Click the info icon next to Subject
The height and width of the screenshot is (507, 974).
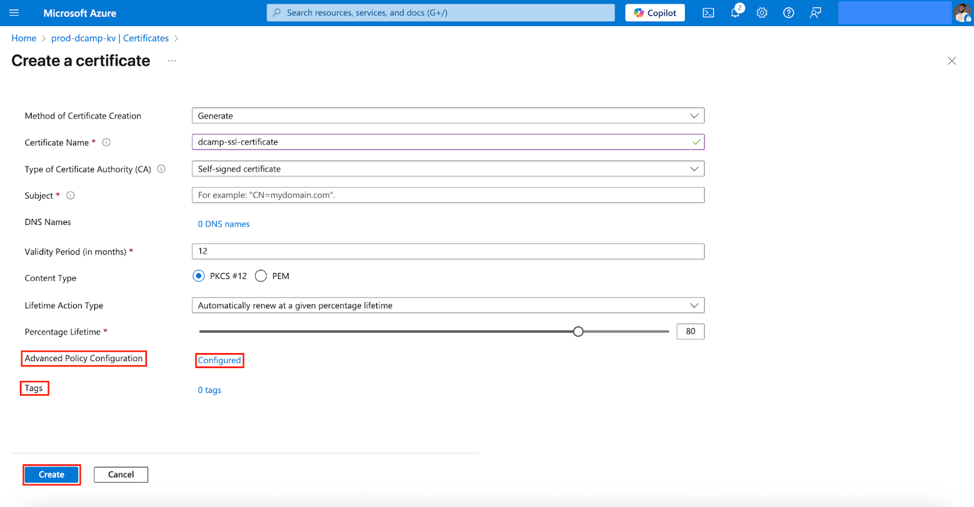[x=71, y=196]
